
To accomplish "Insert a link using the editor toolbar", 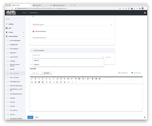I will [x=32, y=82].
